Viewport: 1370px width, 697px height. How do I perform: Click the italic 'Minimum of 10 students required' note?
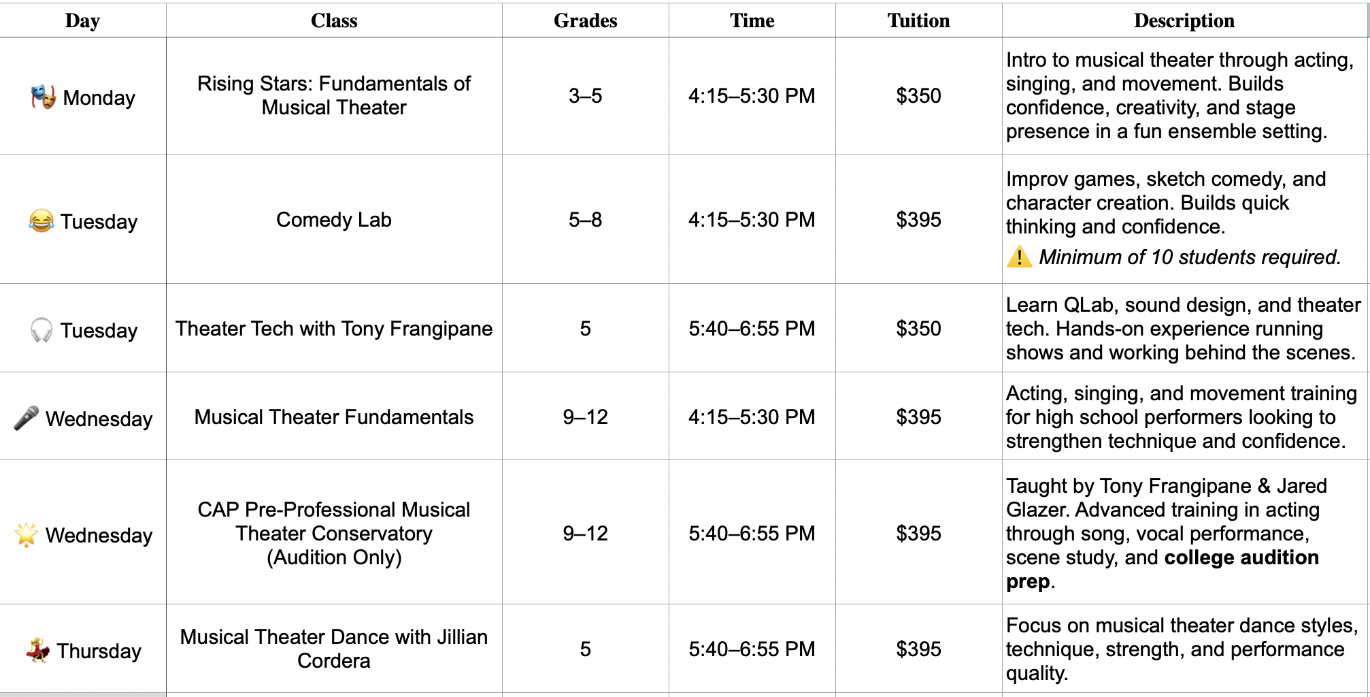pyautogui.click(x=1189, y=257)
